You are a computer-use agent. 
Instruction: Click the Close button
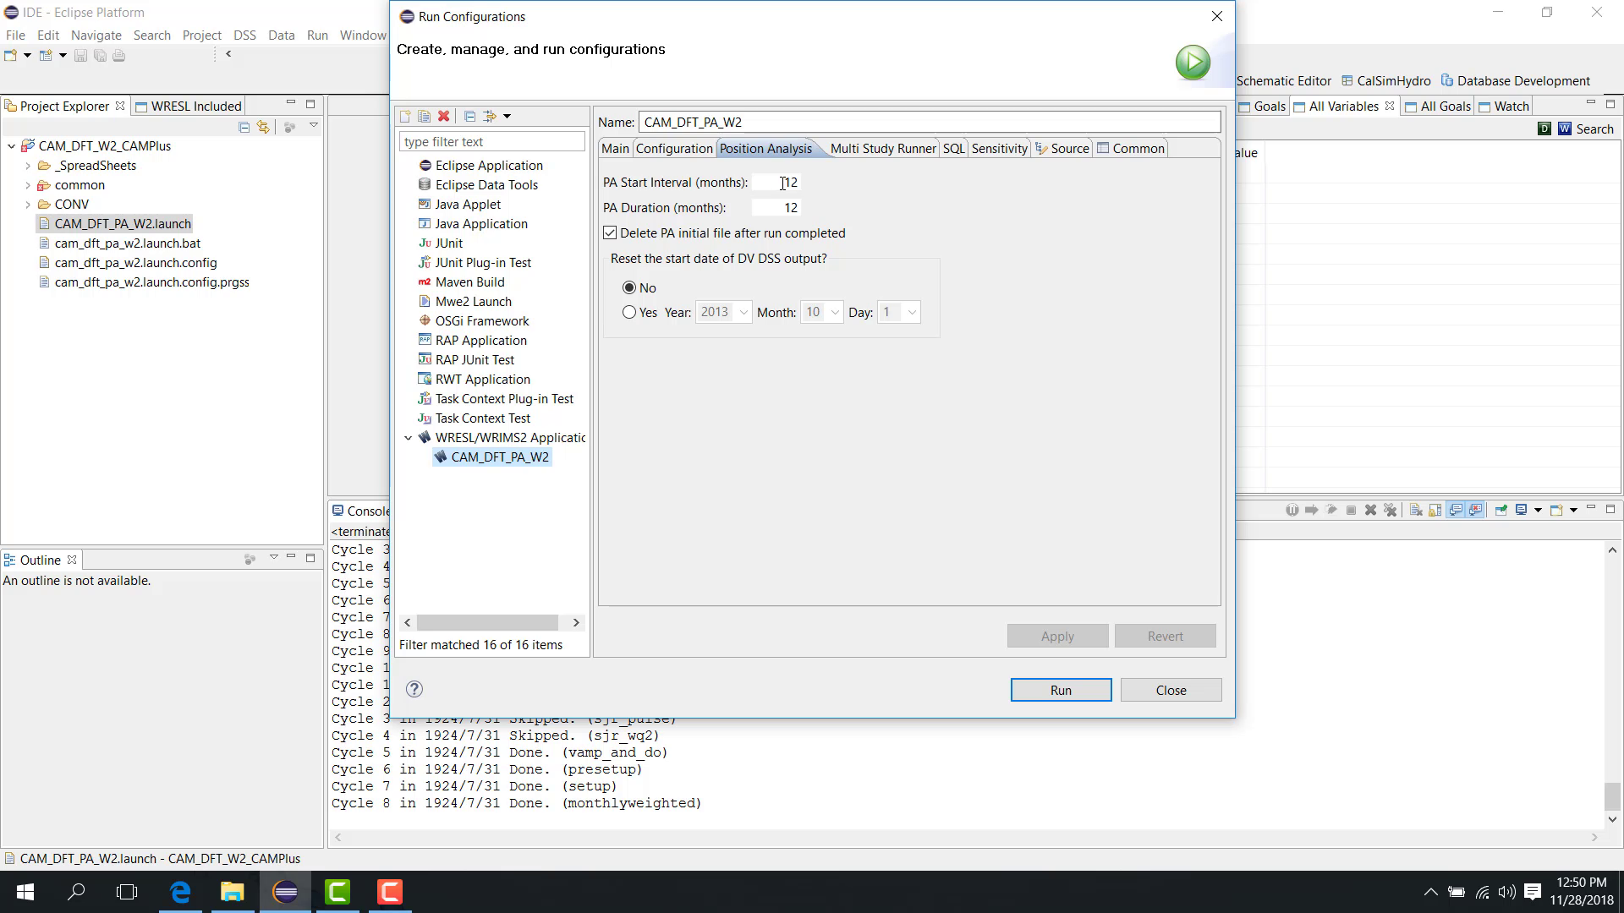1171,690
